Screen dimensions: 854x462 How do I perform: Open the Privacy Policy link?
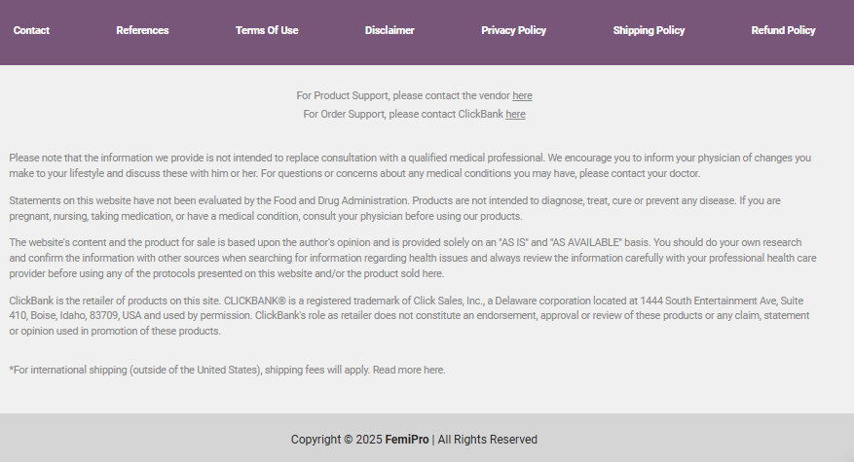[513, 30]
